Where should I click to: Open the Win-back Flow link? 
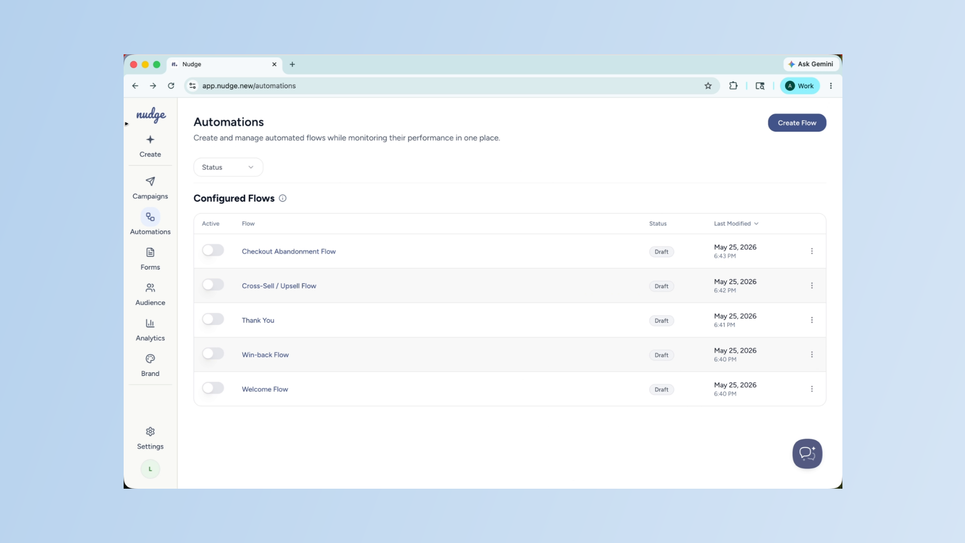point(265,355)
